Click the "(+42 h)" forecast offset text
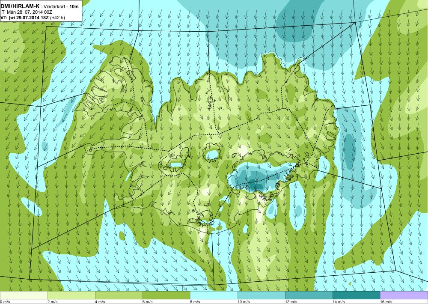The height and width of the screenshot is (304, 428). pos(58,18)
